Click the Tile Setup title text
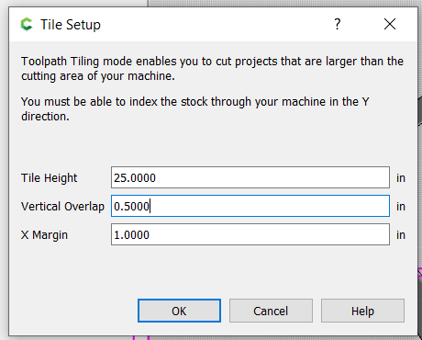The width and height of the screenshot is (422, 340). pyautogui.click(x=71, y=25)
